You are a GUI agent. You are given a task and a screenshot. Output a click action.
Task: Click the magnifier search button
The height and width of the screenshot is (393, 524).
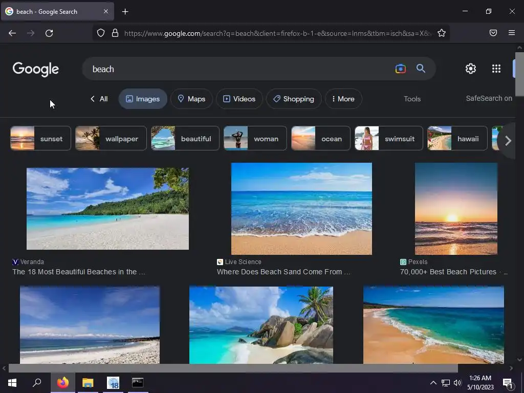[421, 69]
